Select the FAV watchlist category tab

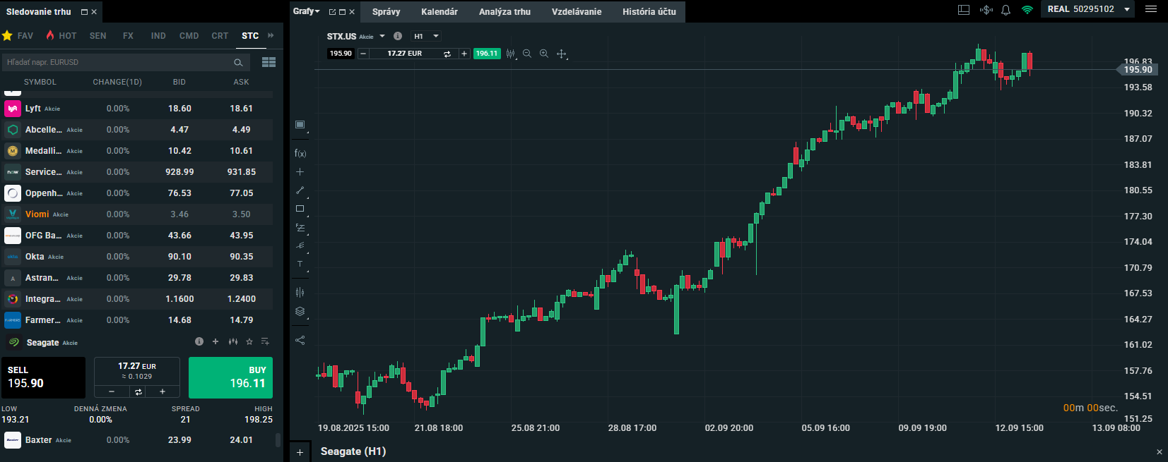click(18, 36)
